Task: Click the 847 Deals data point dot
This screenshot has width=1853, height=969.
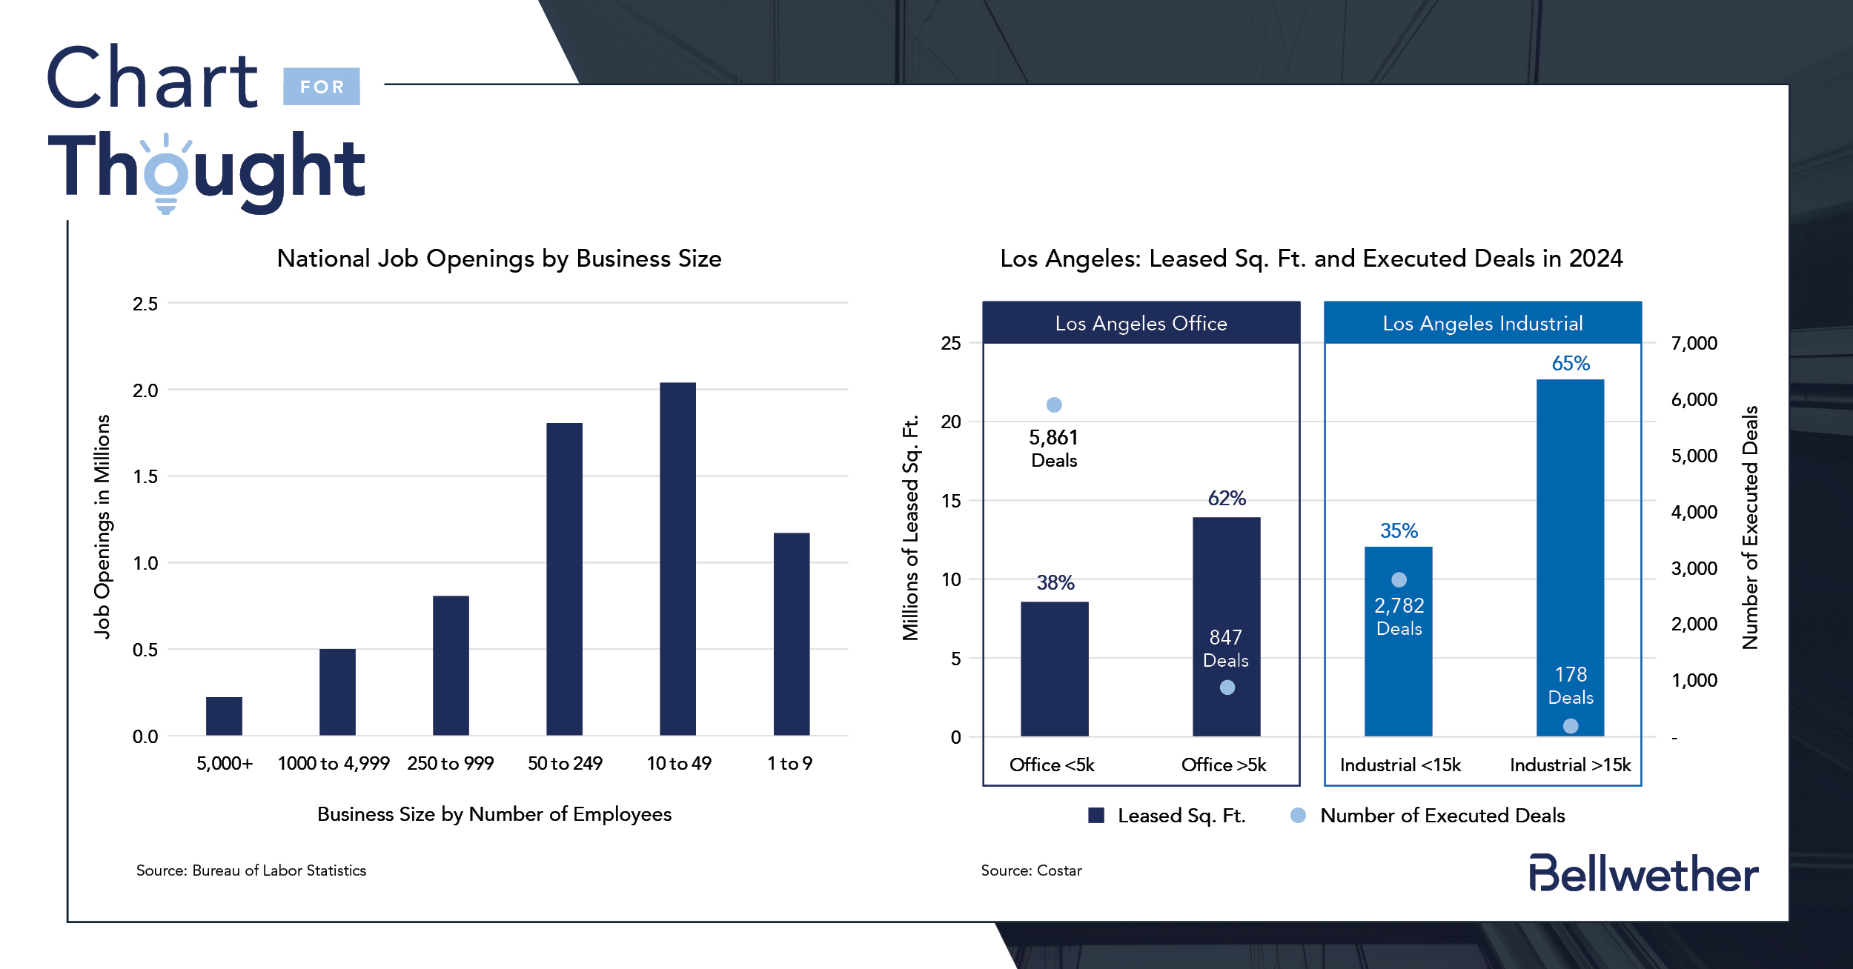Action: (1227, 687)
